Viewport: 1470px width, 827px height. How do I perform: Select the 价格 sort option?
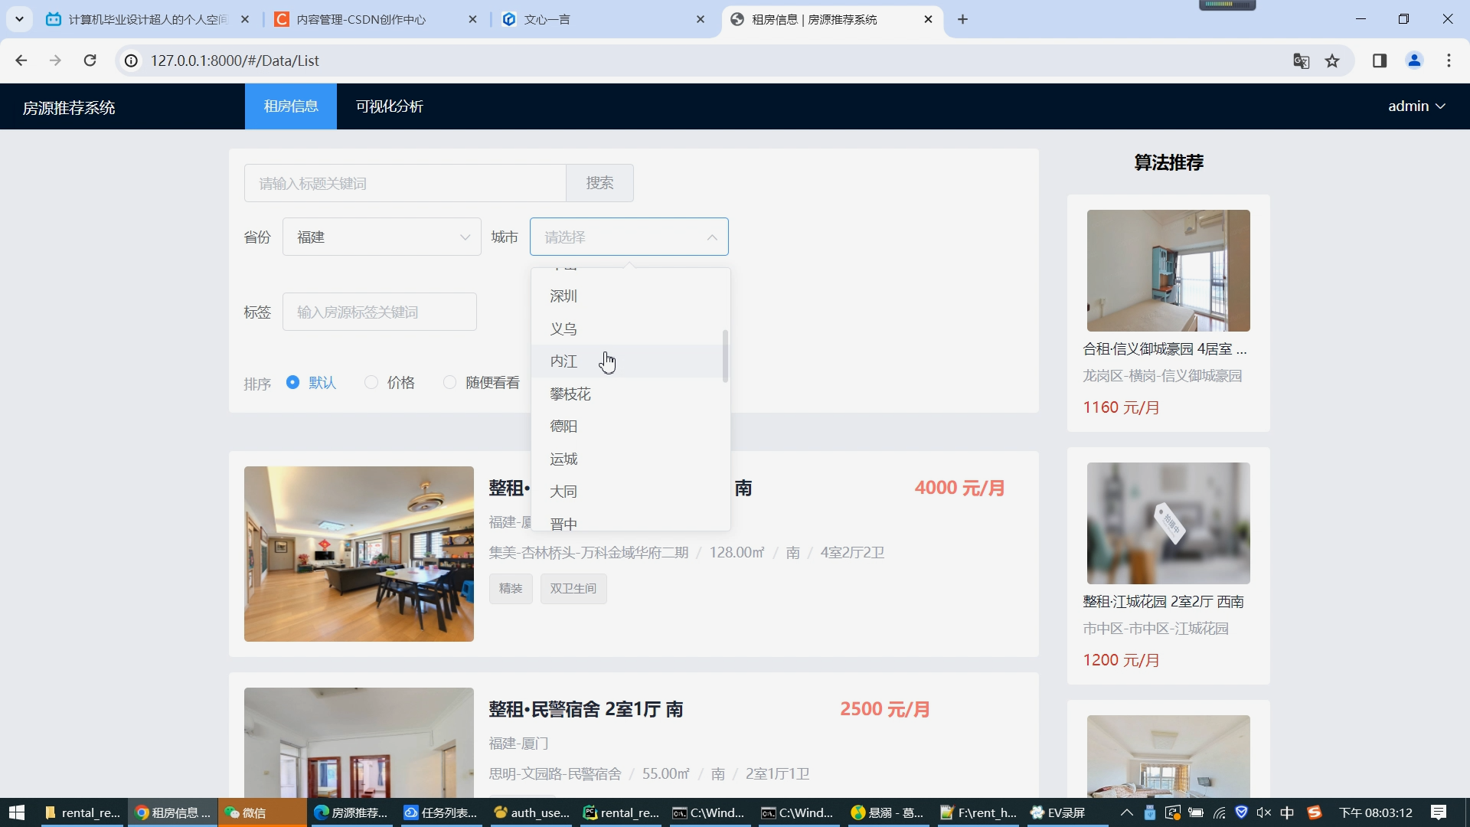click(371, 382)
